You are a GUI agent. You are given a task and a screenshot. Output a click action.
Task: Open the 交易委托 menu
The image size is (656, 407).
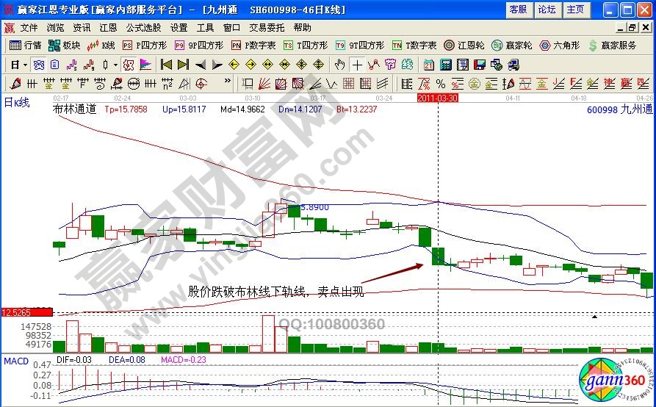[267, 27]
